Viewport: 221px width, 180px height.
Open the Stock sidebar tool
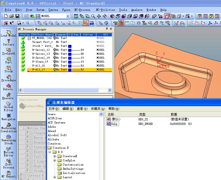tap(8, 69)
